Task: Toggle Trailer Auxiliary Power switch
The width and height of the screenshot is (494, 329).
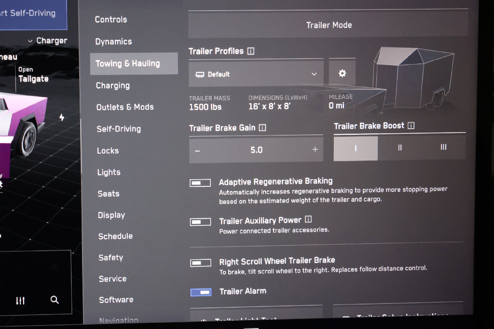Action: pos(200,222)
